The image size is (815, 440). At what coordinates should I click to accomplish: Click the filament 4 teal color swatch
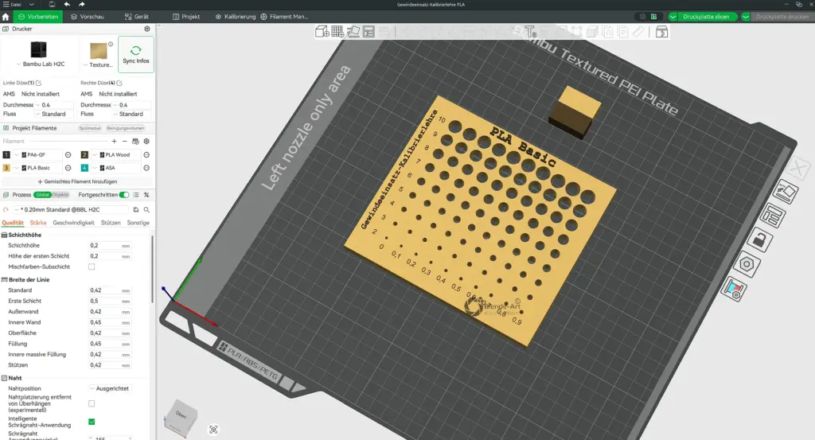84,168
